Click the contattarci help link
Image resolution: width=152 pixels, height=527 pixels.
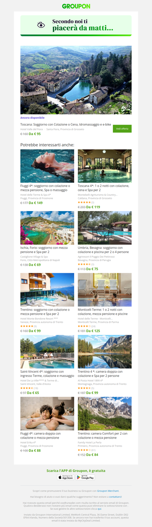click(116, 497)
